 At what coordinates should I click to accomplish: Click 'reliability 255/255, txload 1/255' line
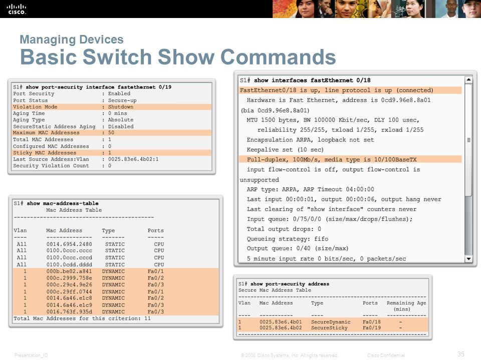point(341,130)
